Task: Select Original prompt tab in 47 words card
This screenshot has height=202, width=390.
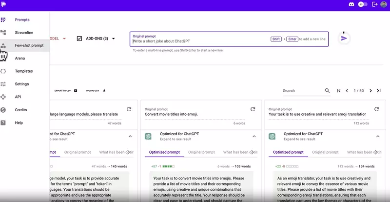Action: pyautogui.click(x=78, y=152)
